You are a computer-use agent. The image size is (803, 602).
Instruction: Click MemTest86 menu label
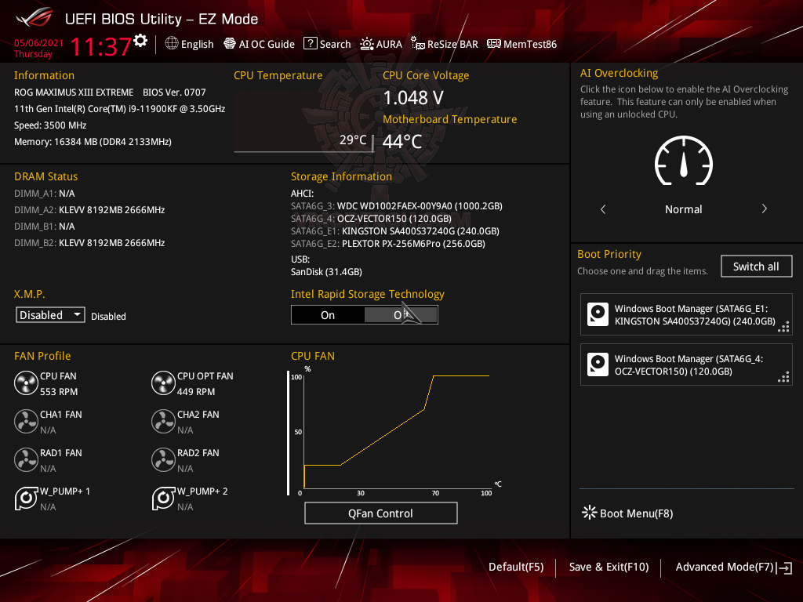tap(530, 45)
